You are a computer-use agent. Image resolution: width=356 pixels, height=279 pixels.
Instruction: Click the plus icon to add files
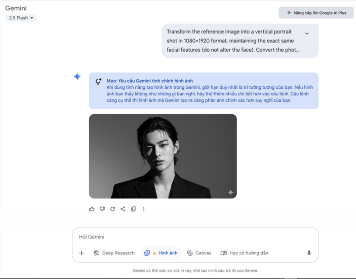[x=82, y=253]
